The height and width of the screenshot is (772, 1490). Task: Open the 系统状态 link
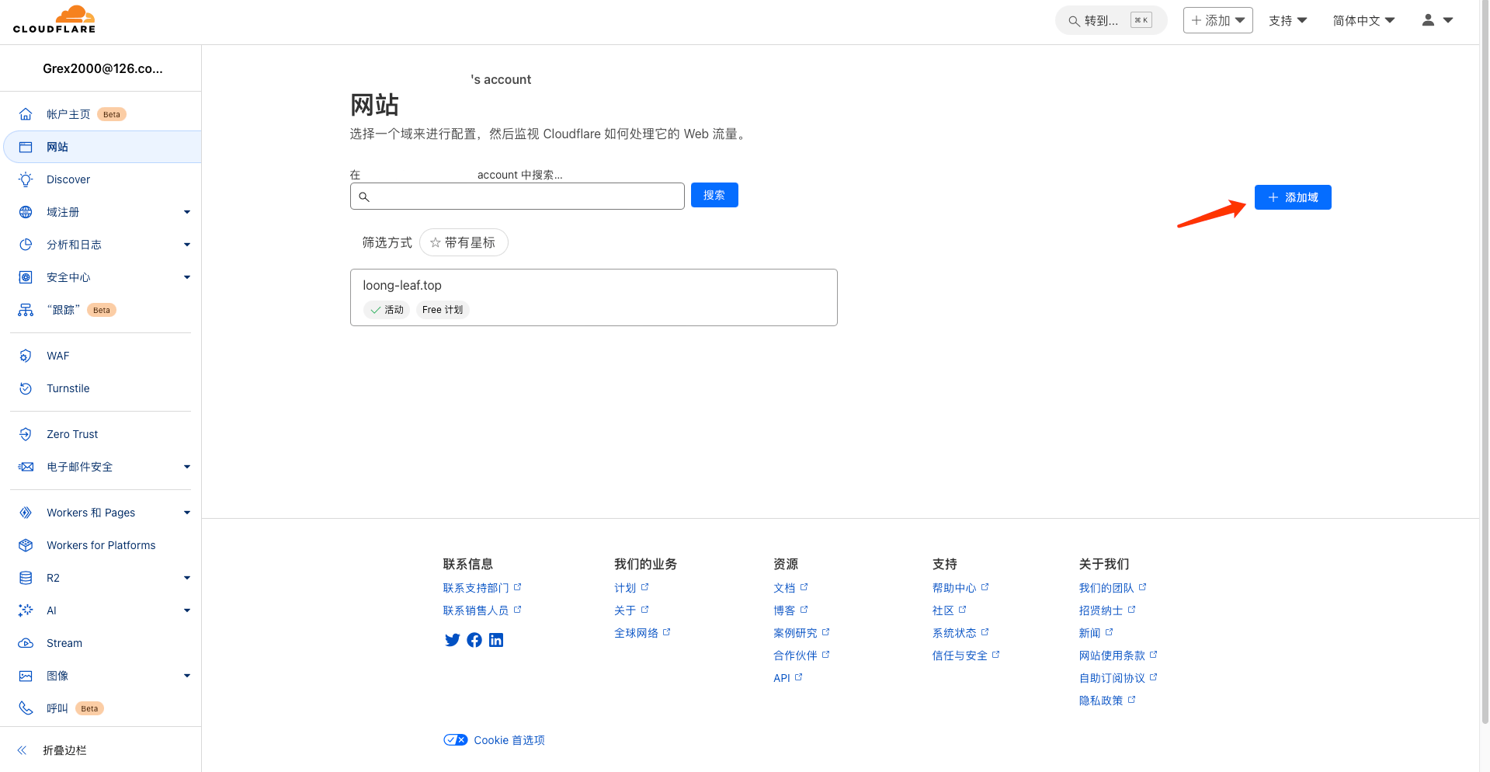(960, 633)
